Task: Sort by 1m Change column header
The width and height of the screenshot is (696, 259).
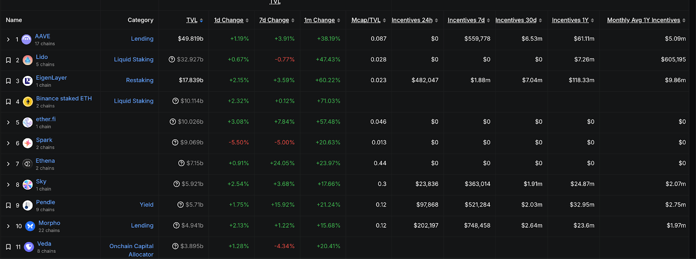Action: (322, 20)
